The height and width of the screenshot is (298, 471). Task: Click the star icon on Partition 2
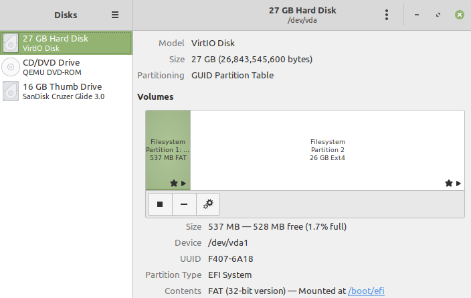(449, 183)
